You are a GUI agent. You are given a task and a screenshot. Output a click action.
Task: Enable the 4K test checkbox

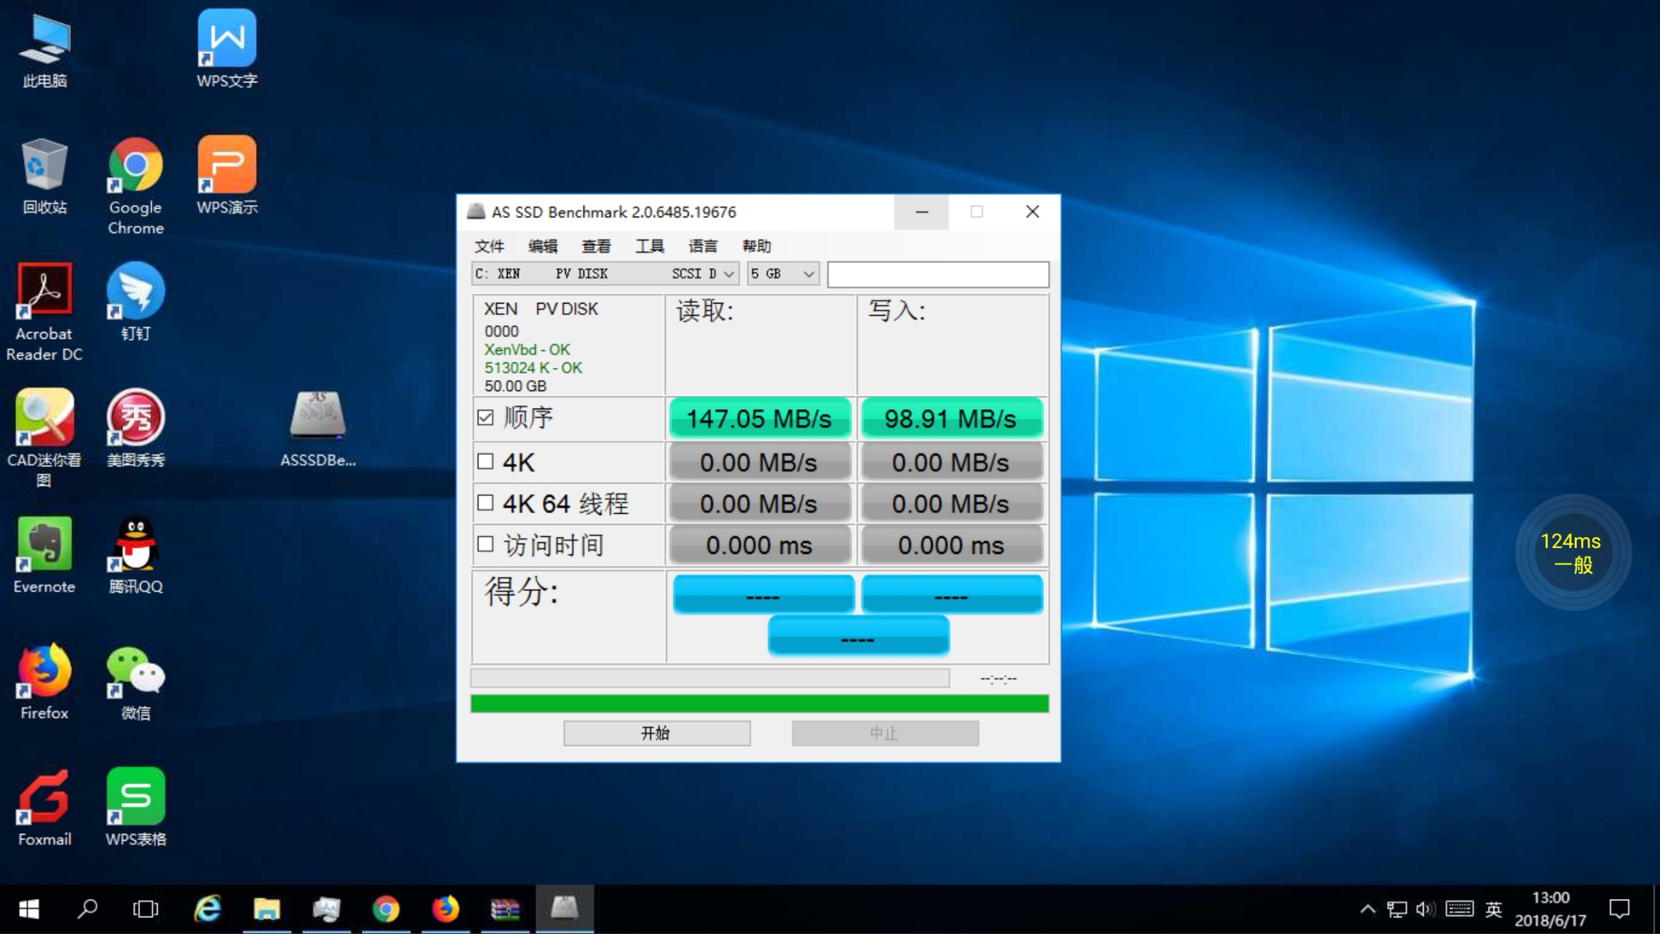[x=486, y=461]
